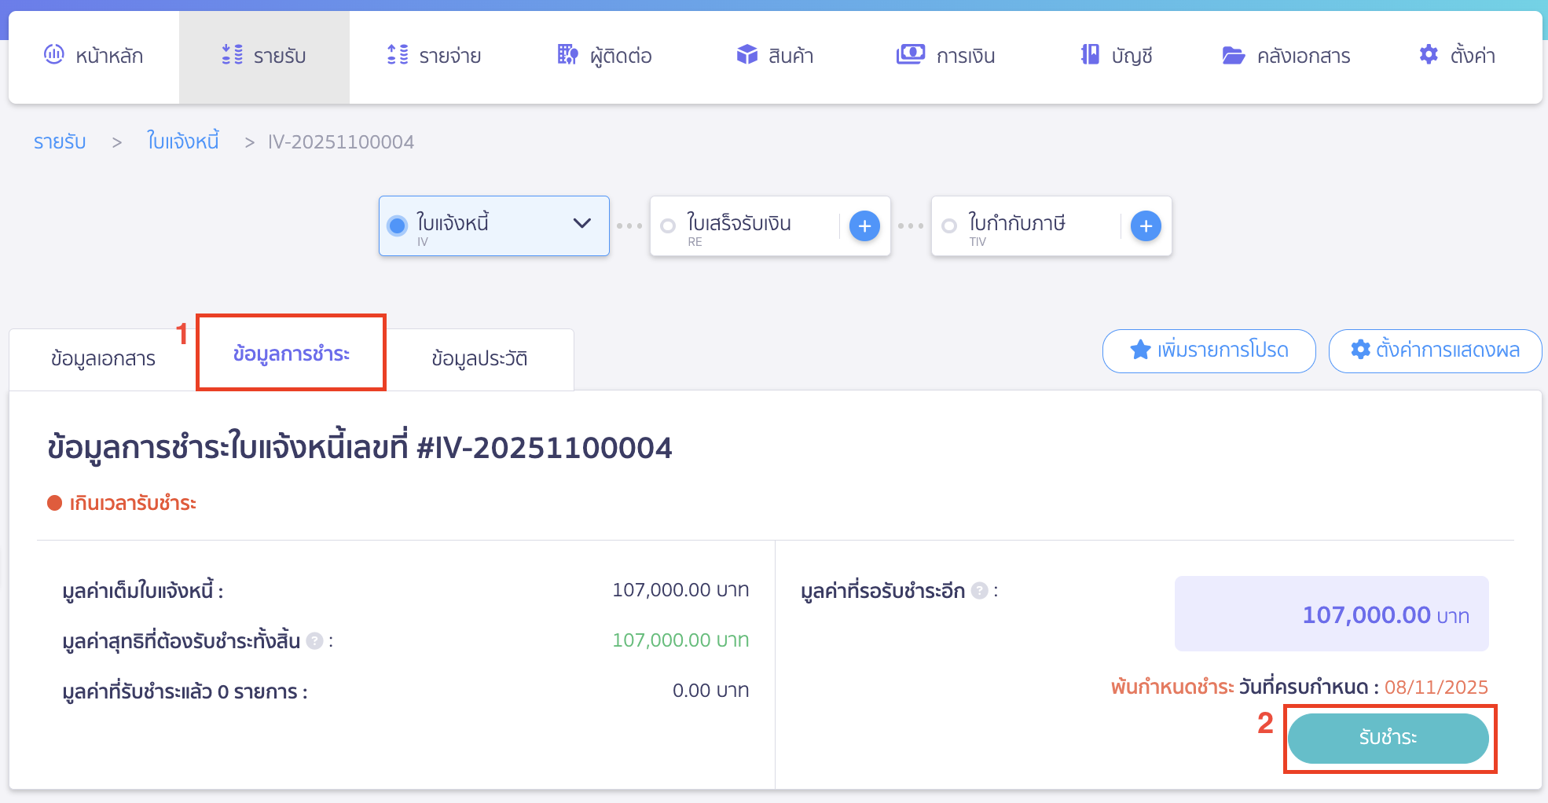1548x803 pixels.
Task: Select the ใบกำกับภาษี TIV radio circle
Action: [x=949, y=226]
